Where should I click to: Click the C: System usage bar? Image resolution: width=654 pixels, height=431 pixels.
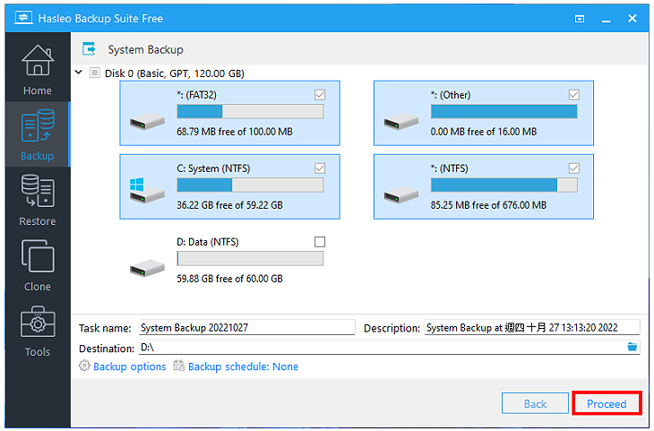coord(250,185)
